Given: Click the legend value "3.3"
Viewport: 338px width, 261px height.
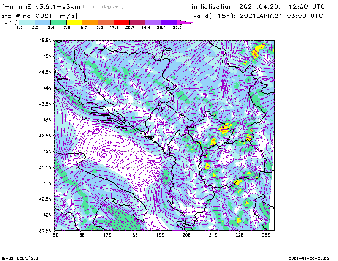Looking at the screenshot, I should coord(35,27).
